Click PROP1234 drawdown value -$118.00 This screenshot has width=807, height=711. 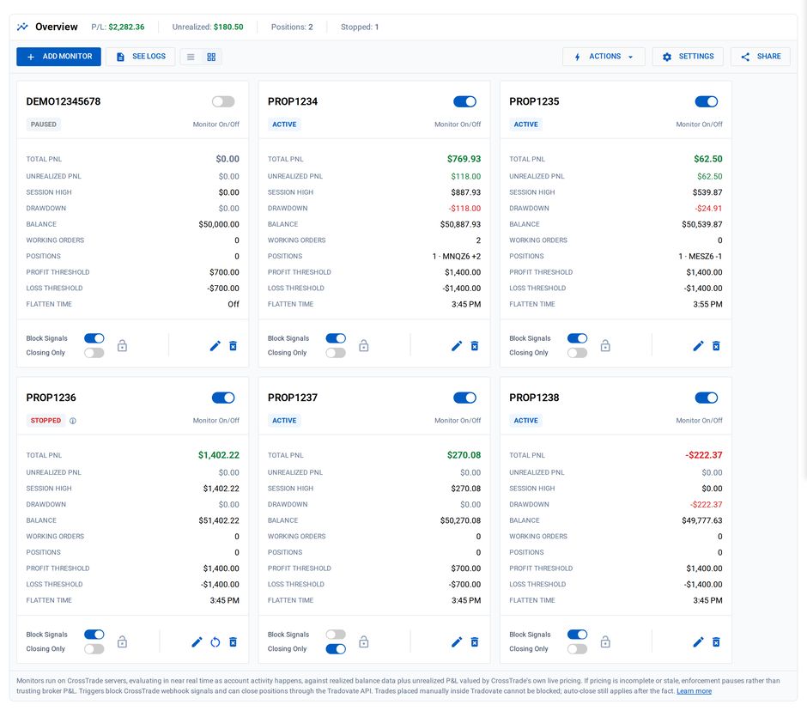point(464,209)
